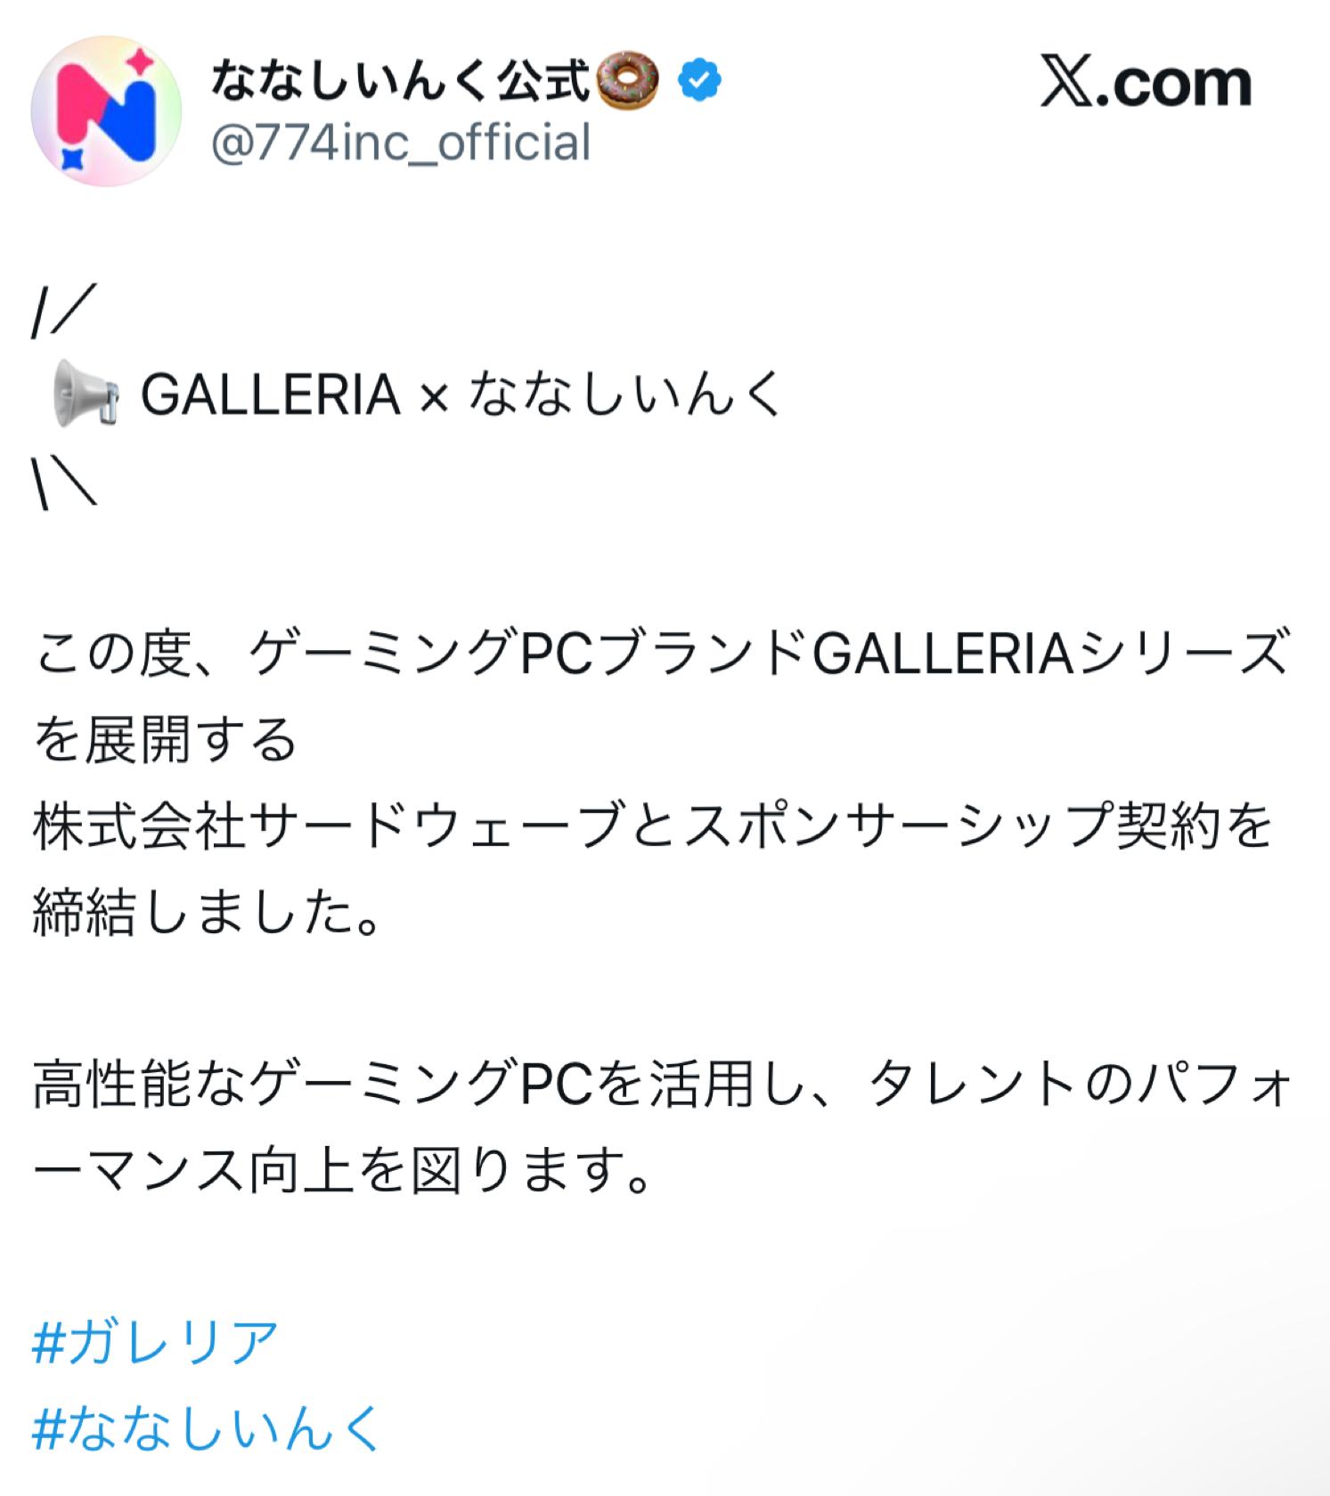Click the headline's ななしいんく text after ×
The image size is (1330, 1496).
(x=624, y=394)
